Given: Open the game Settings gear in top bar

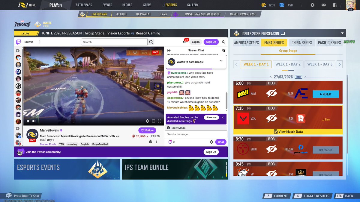Looking at the screenshot, I should coord(313,5).
